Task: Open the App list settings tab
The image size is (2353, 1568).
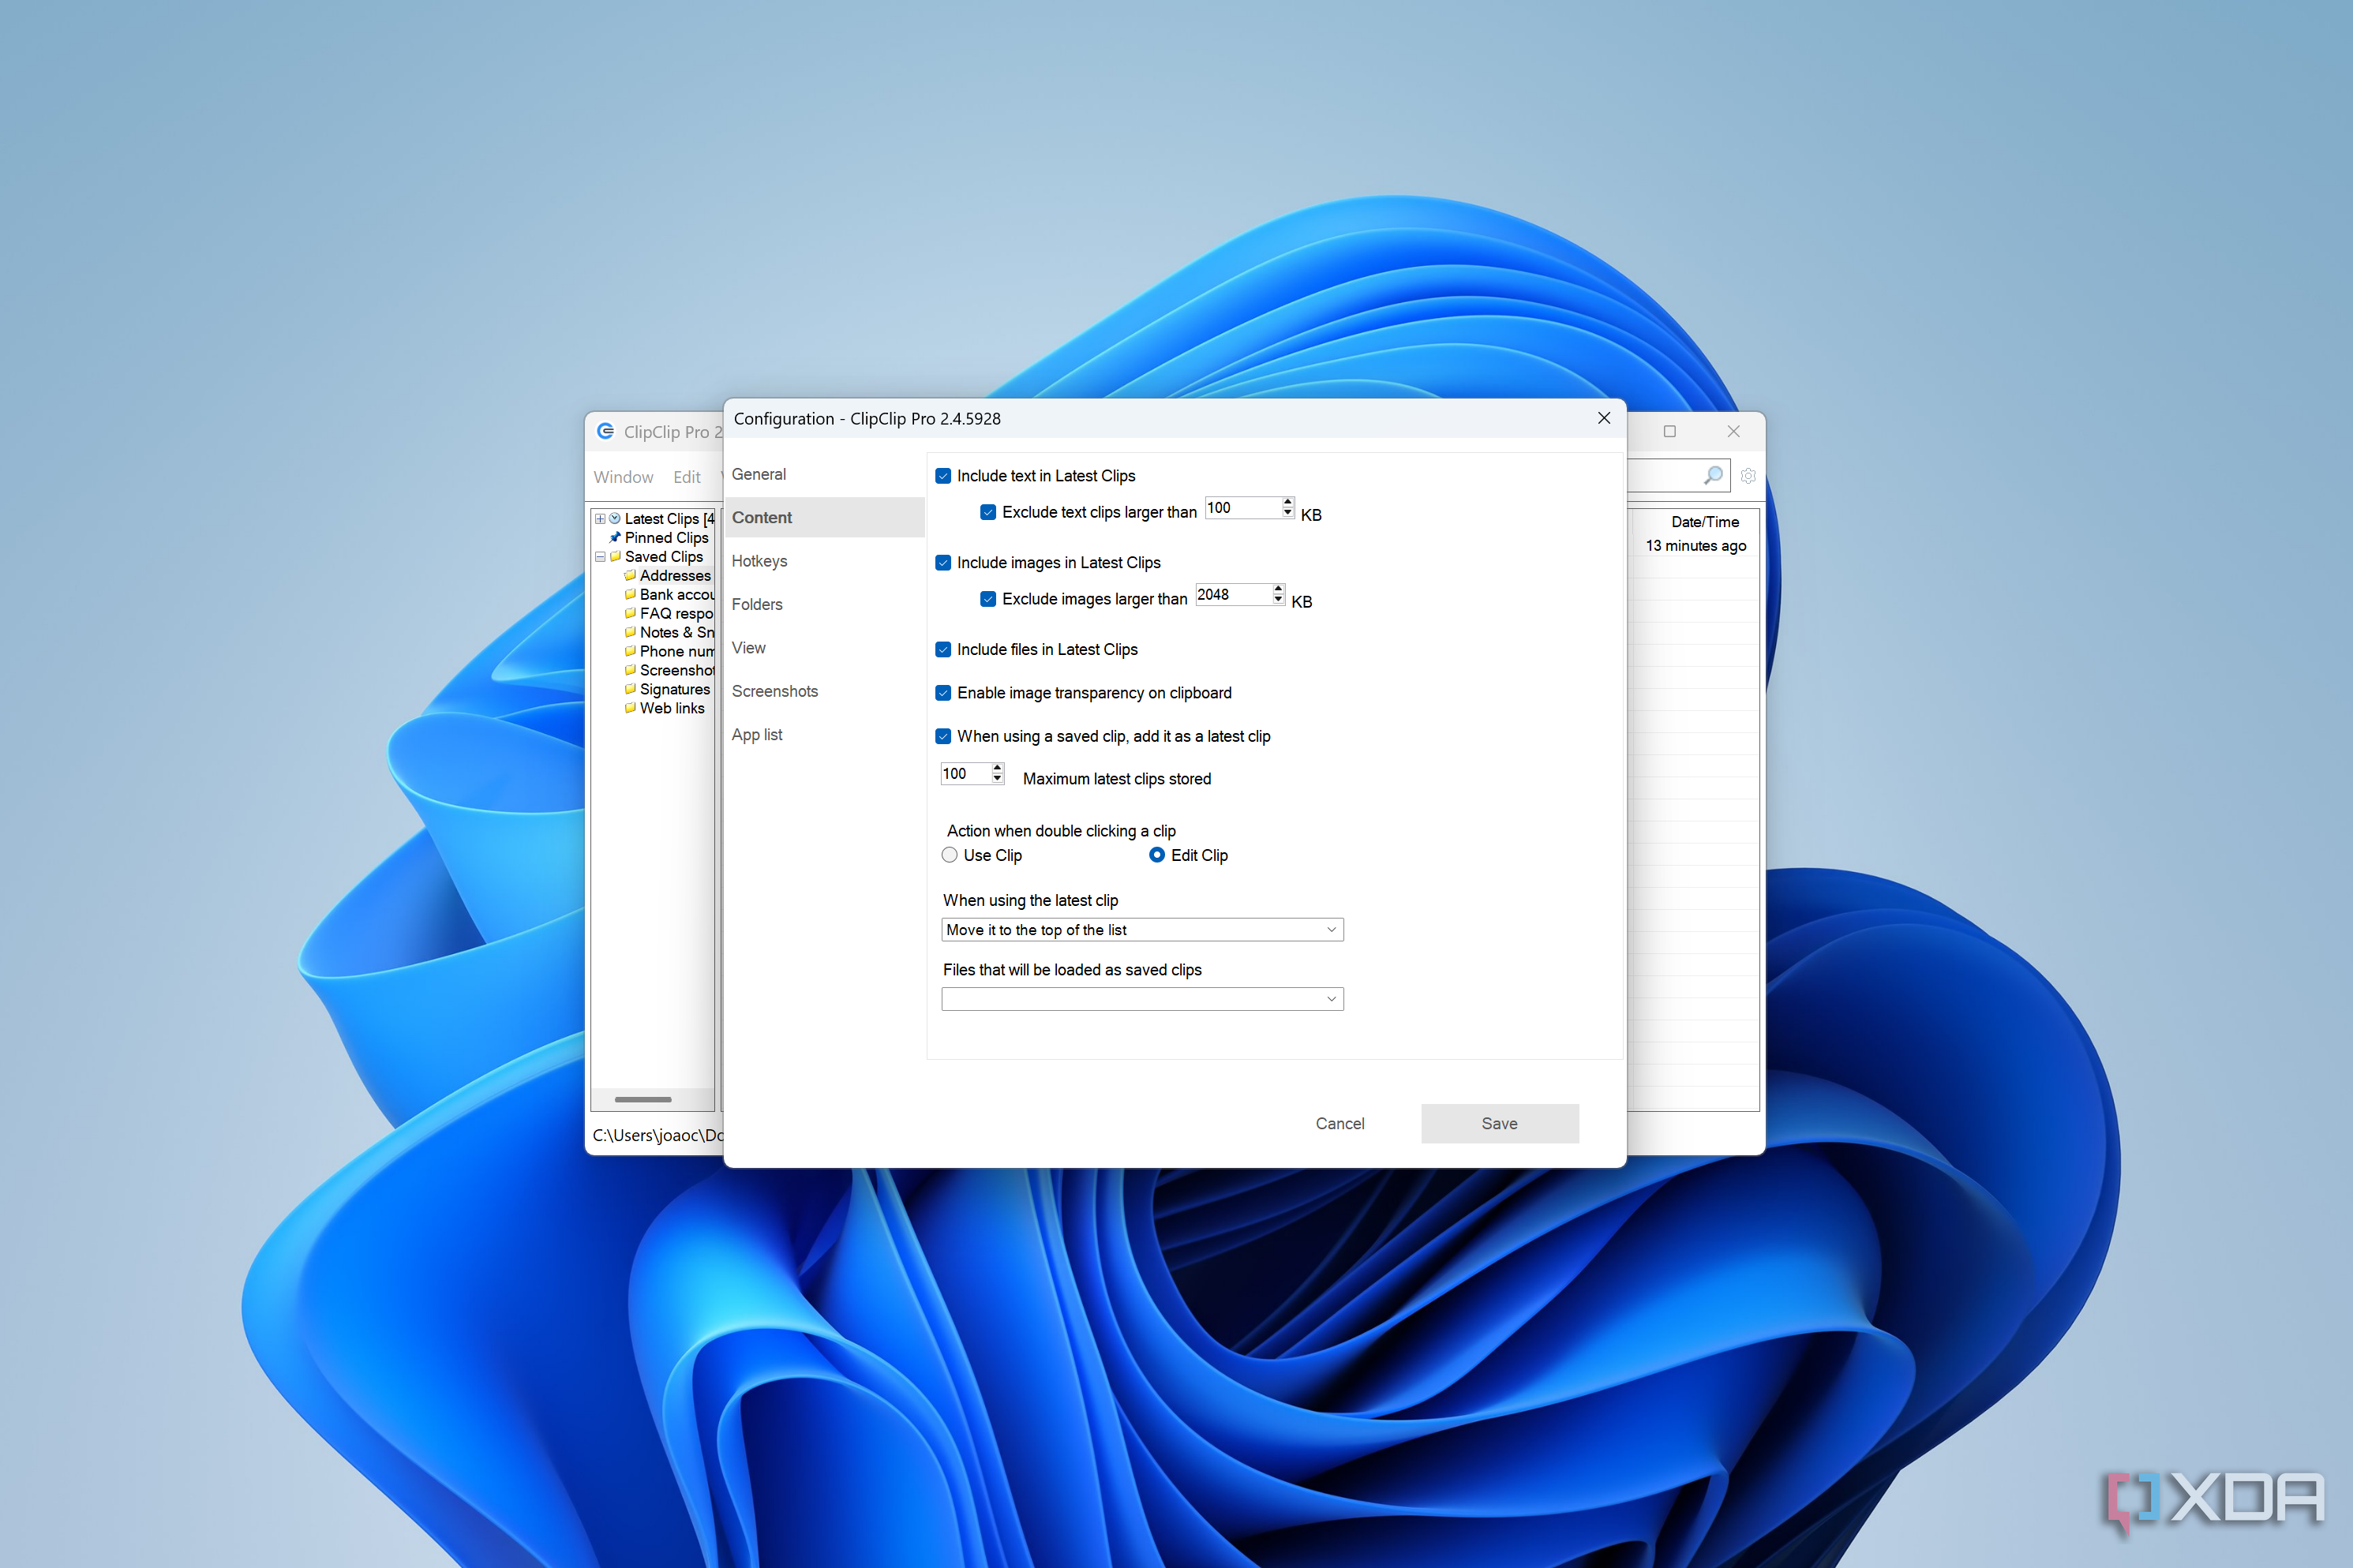Action: (x=823, y=734)
